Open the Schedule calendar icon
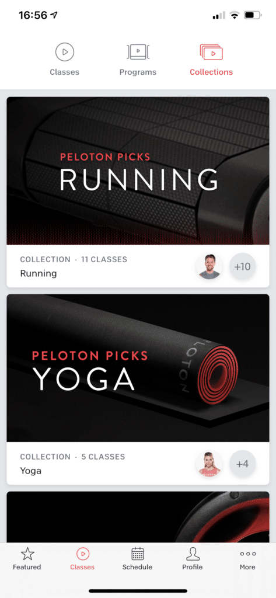Image resolution: width=276 pixels, height=598 pixels. coord(137,554)
